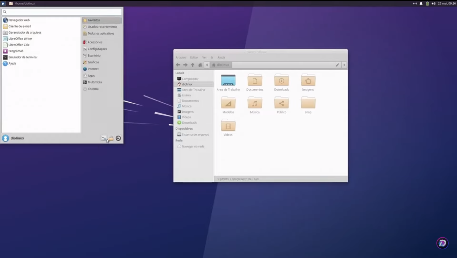Open the Arquivo menu in Thunar
Screen dimensions: 457x258
(x=180, y=57)
